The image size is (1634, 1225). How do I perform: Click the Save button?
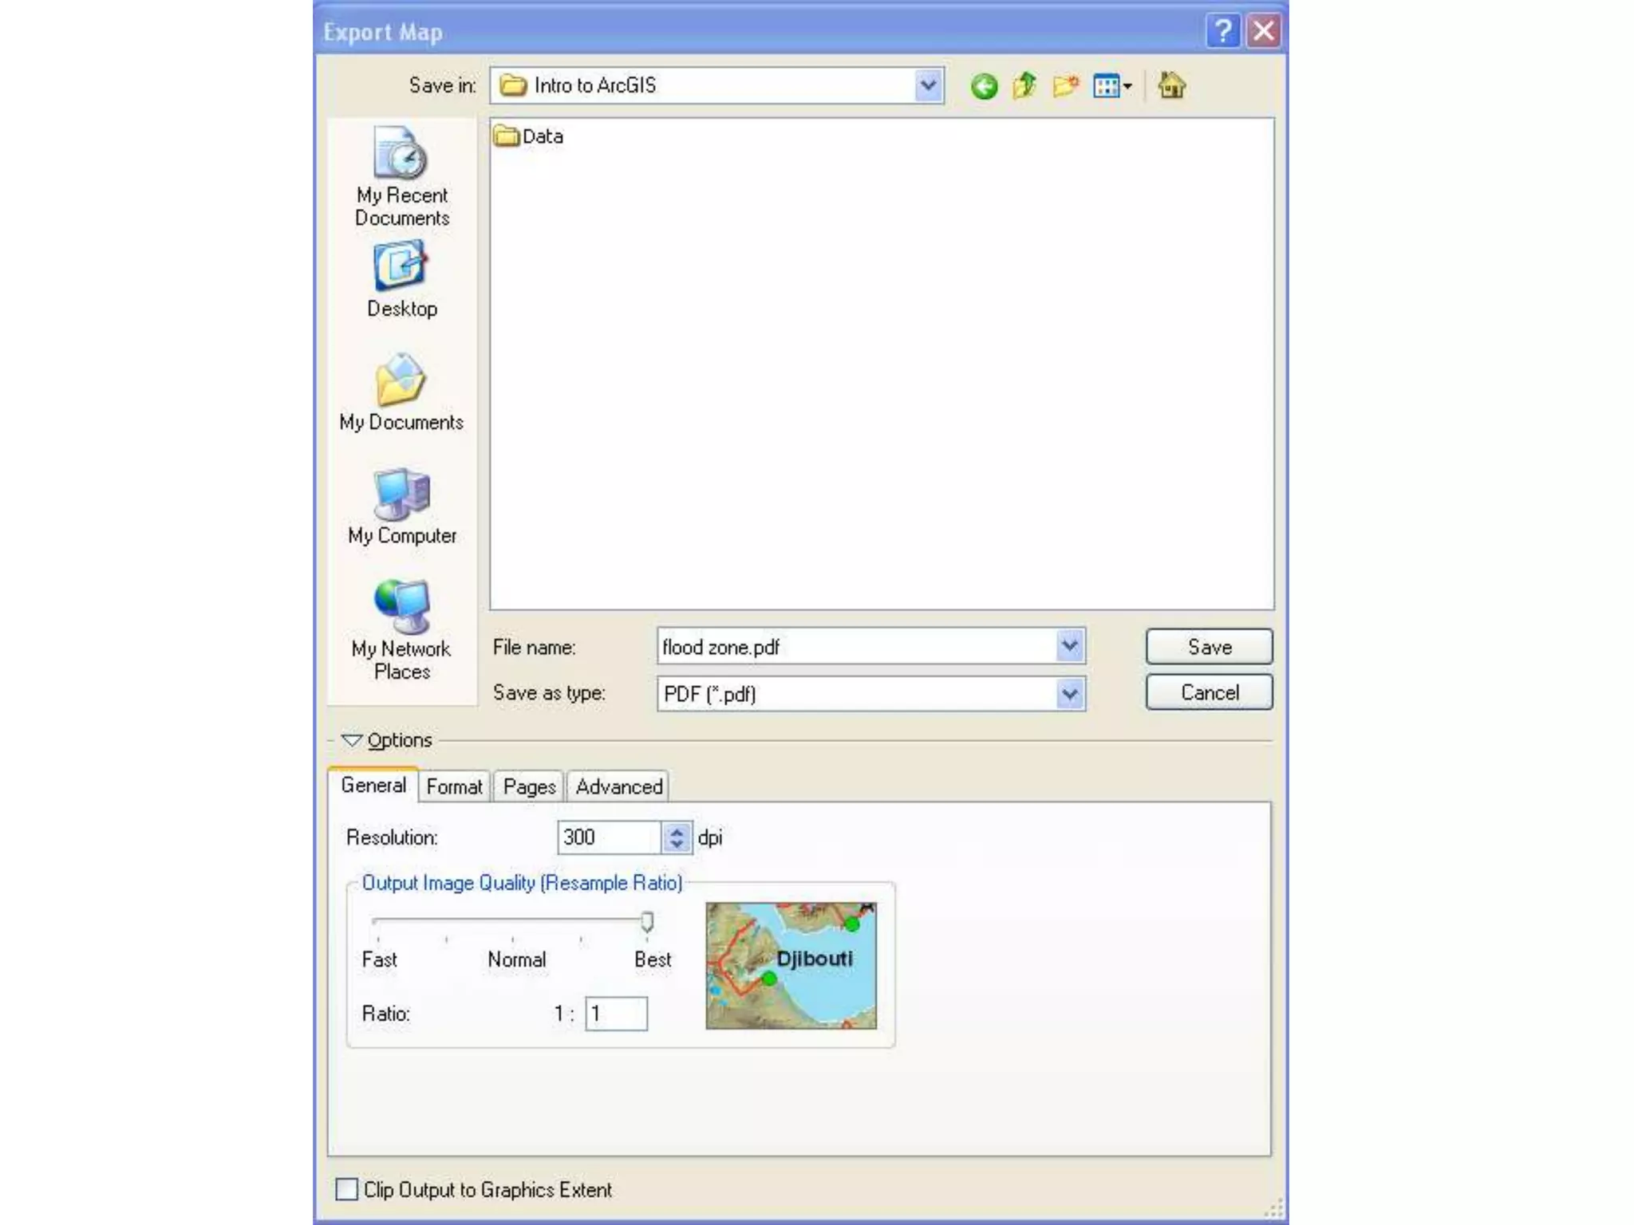1209,647
